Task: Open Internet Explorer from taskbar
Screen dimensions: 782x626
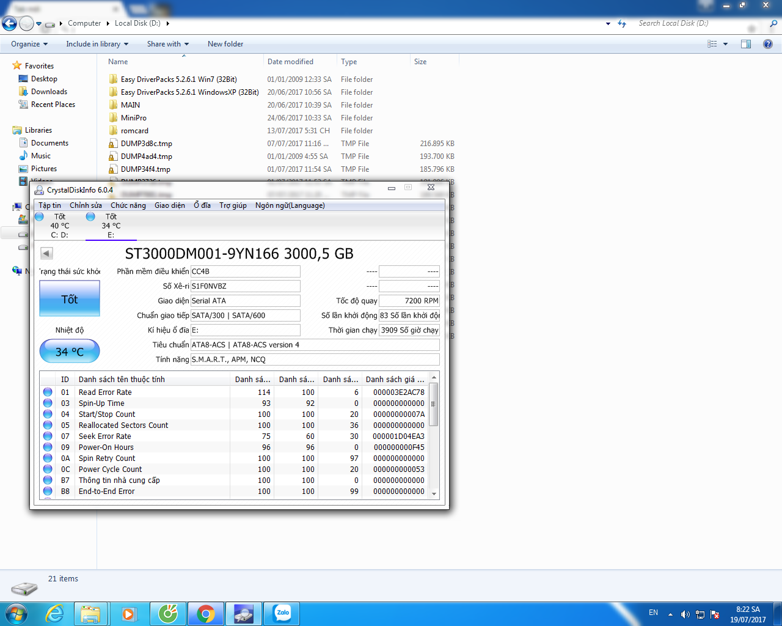Action: pos(55,614)
